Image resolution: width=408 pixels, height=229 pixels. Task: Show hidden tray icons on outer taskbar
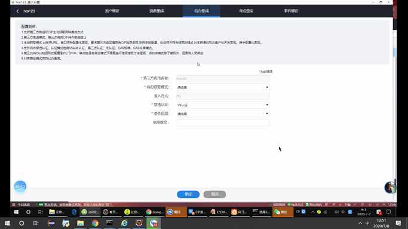pyautogui.click(x=360, y=223)
